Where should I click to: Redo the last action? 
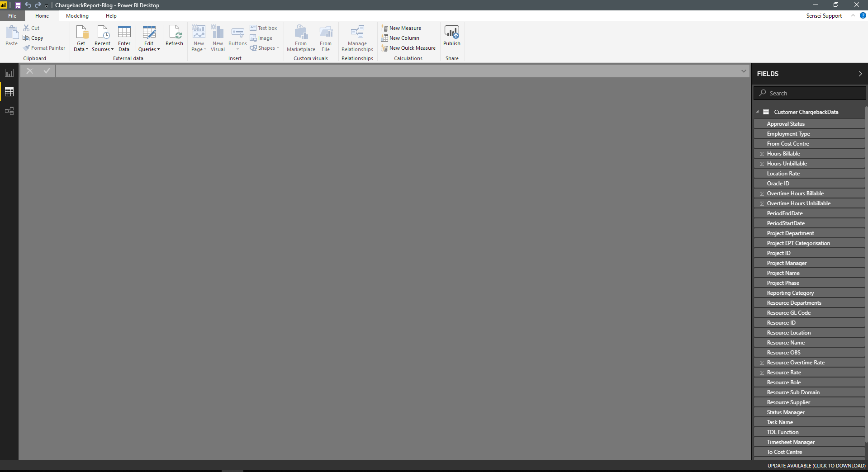click(38, 5)
